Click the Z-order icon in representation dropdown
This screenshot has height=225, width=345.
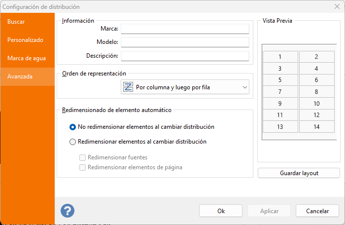[128, 87]
